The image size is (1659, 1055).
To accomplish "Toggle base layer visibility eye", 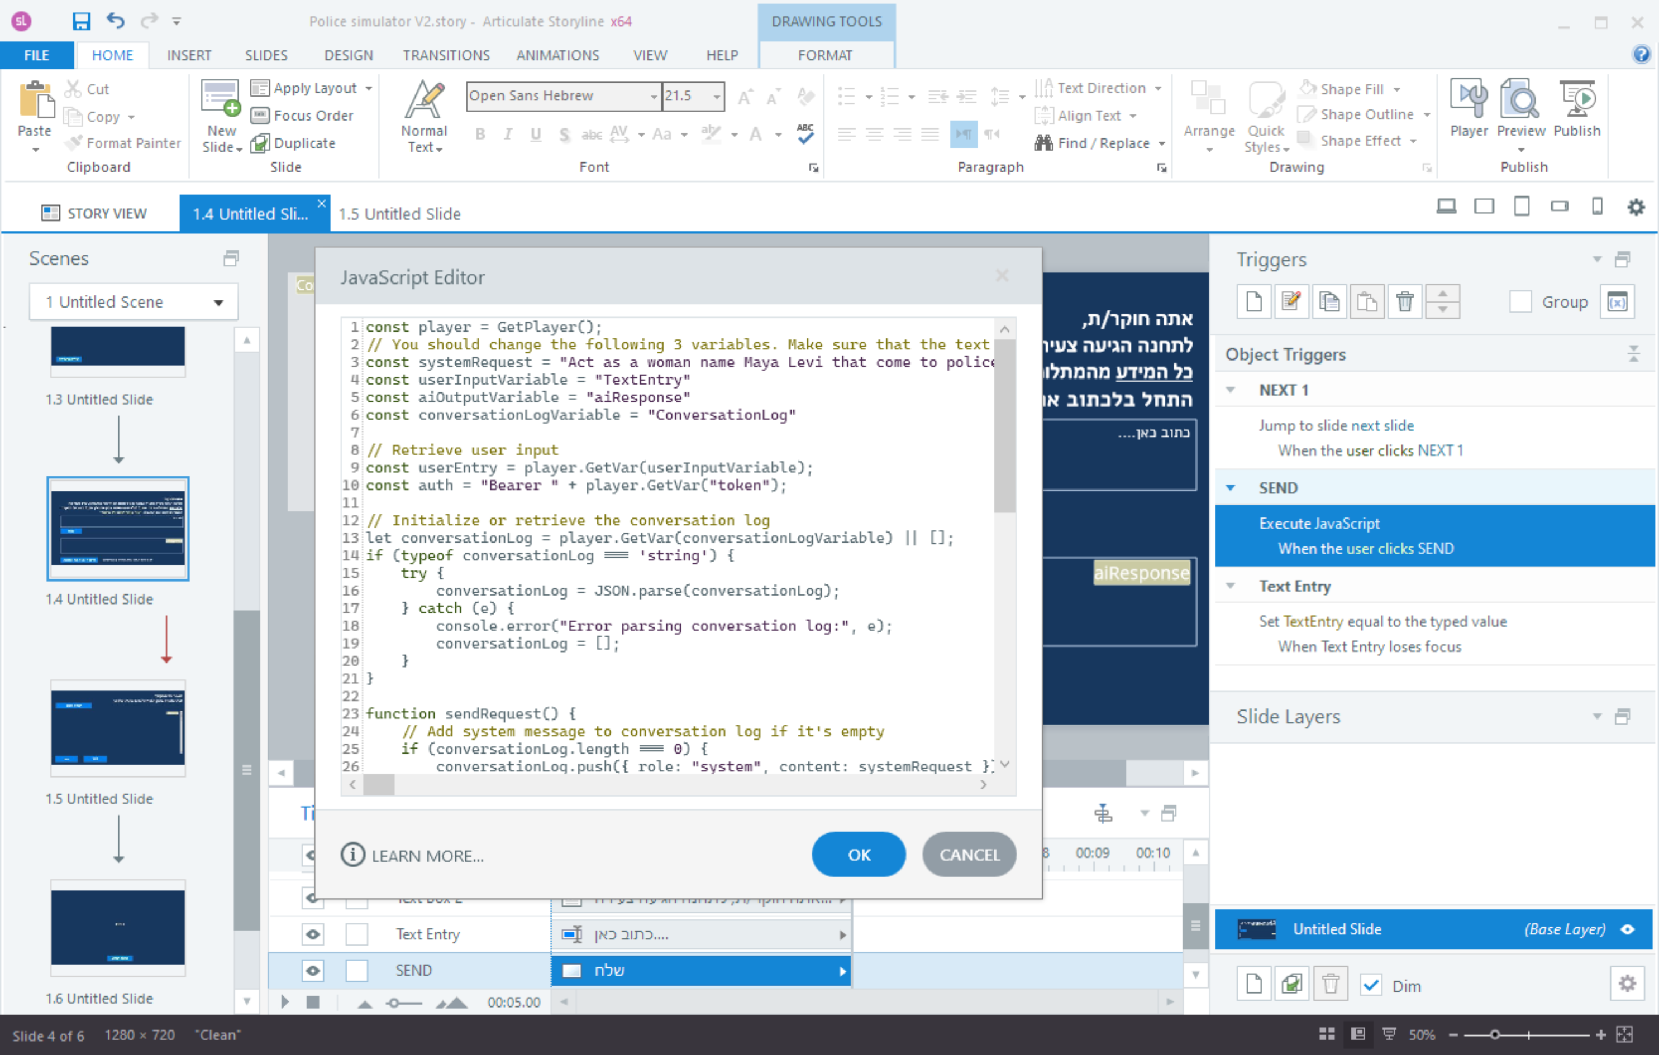I will click(1627, 929).
